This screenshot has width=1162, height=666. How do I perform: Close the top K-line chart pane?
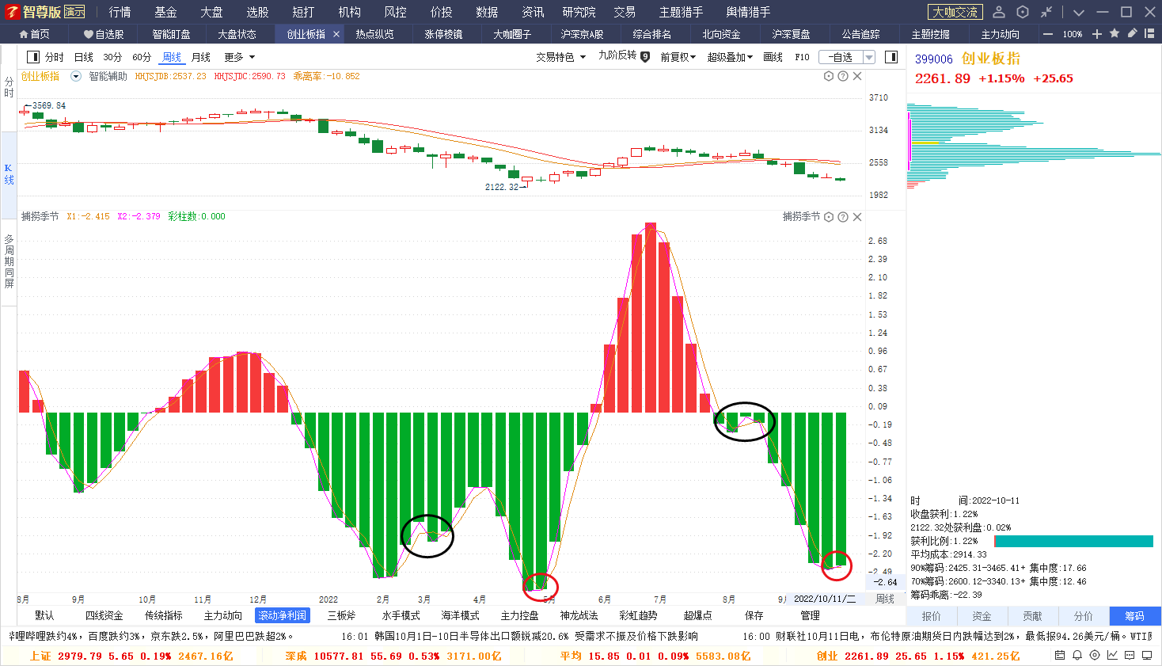tap(857, 76)
